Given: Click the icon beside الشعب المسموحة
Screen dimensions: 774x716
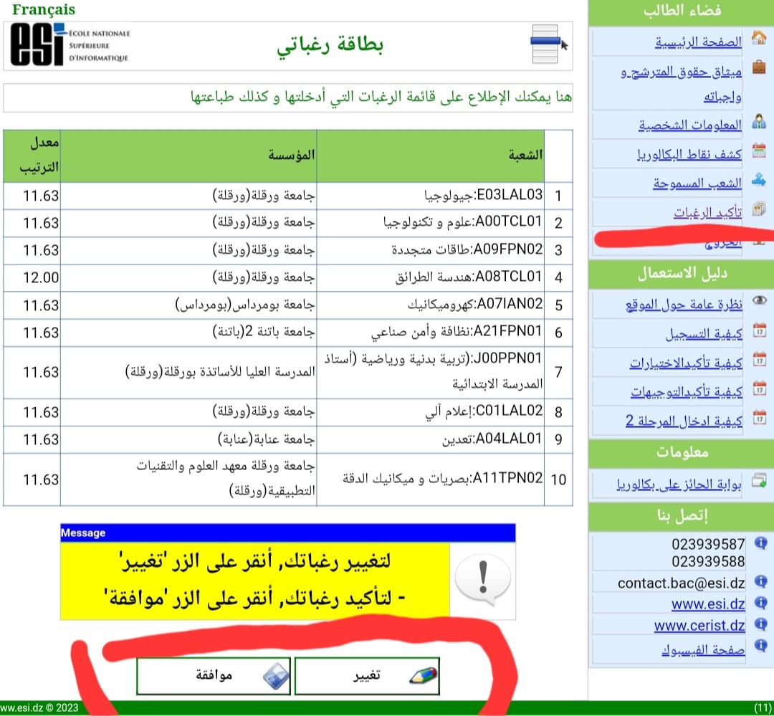Looking at the screenshot, I should tap(758, 181).
